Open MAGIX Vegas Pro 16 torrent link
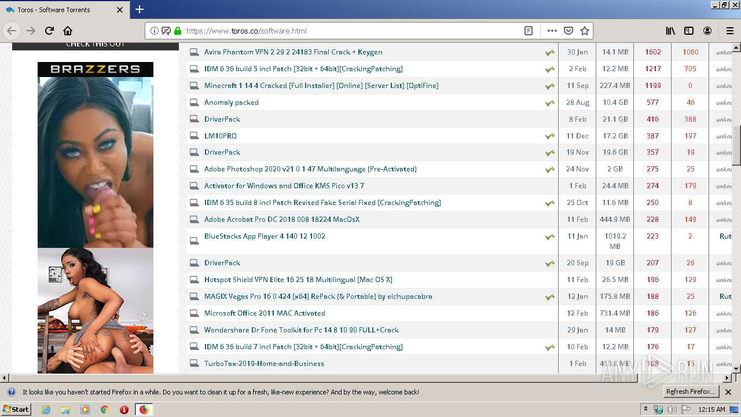 [318, 297]
